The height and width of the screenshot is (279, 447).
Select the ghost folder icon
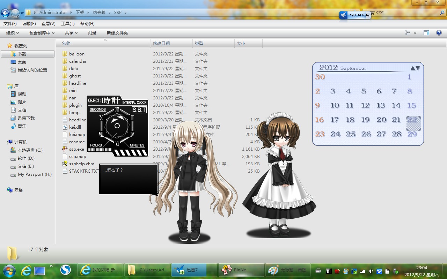tap(65, 76)
